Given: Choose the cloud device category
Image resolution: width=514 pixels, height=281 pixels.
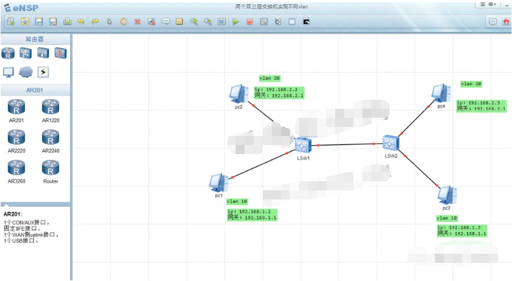Looking at the screenshot, I should coord(25,72).
